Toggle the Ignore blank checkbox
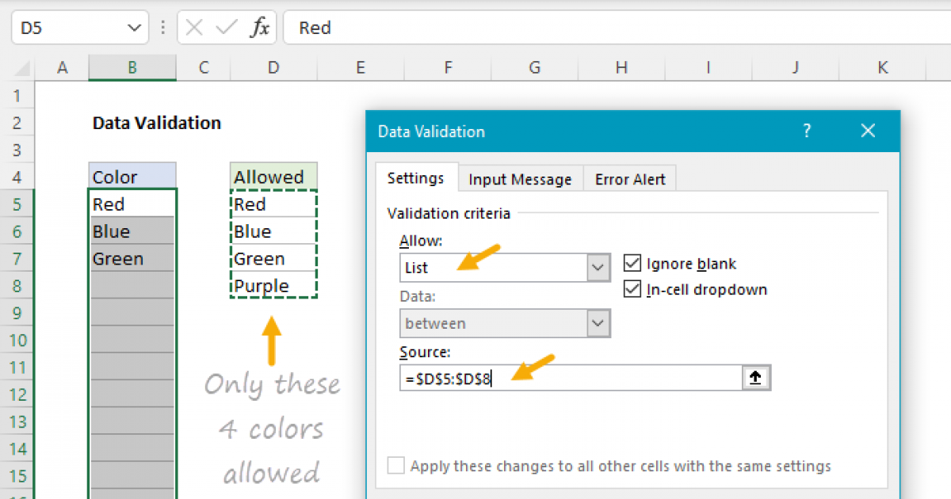Viewport: 951px width, 499px height. click(632, 264)
